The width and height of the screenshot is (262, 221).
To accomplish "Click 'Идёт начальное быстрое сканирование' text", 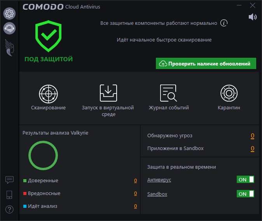I will (164, 40).
